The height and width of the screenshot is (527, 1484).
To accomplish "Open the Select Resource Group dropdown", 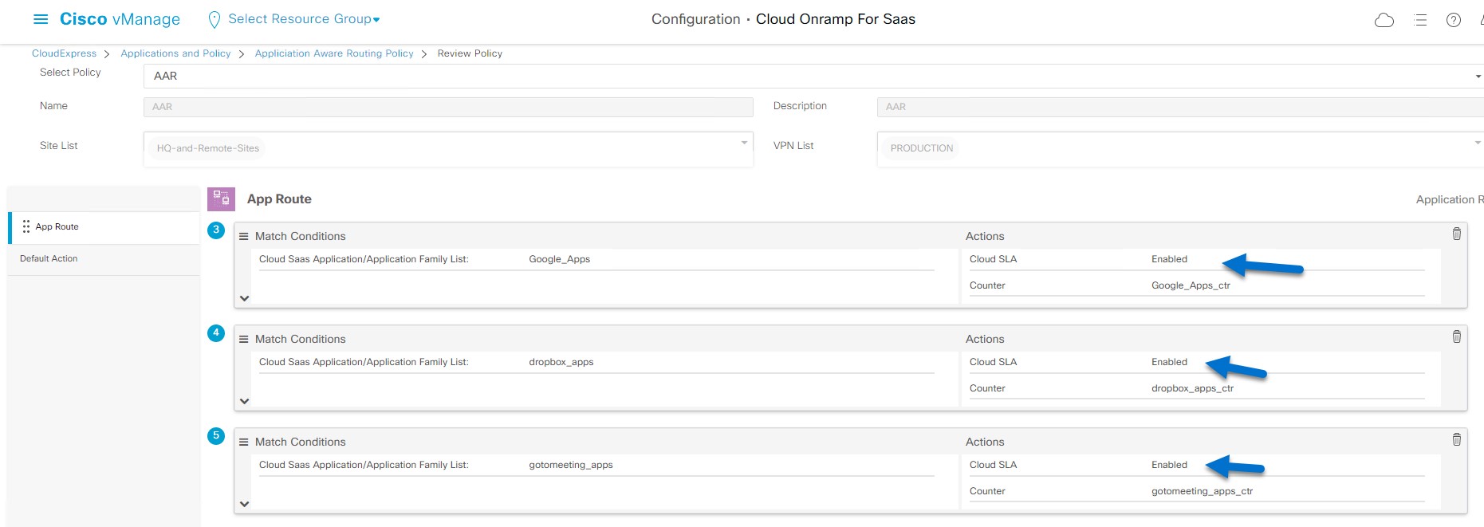I will click(x=304, y=19).
